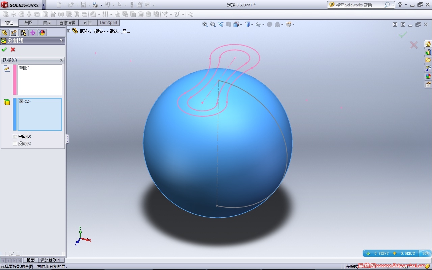Open the 模型 bottom tab
Viewport: 432px width, 270px height.
[31, 260]
